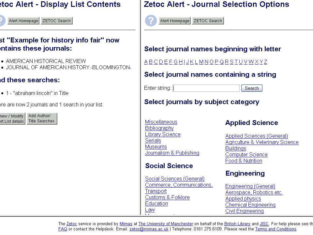Viewport: 313px width, 235px height.
Task: Select journals beginning with letter A
Action: (x=146, y=62)
